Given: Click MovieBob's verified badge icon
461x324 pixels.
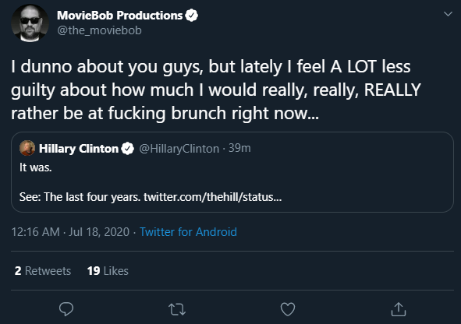Looking at the screenshot, I should [191, 16].
